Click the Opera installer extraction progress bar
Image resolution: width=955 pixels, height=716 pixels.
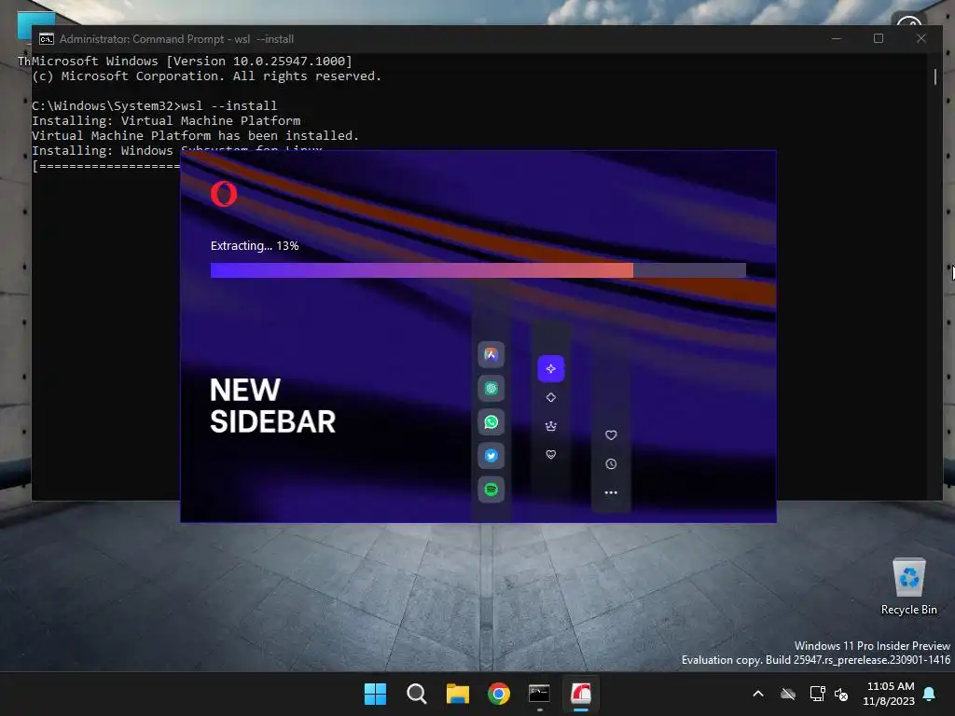478,270
